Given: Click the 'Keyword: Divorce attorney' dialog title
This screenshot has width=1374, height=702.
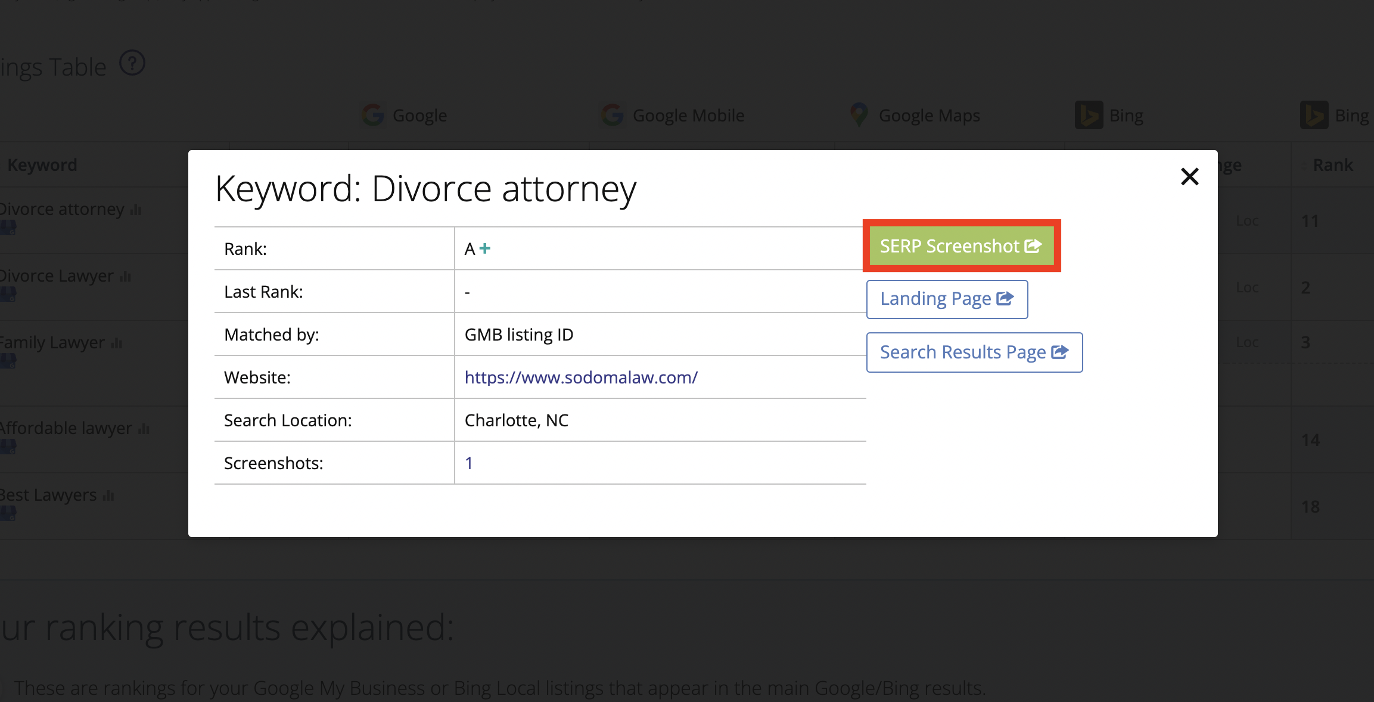Looking at the screenshot, I should tap(425, 189).
